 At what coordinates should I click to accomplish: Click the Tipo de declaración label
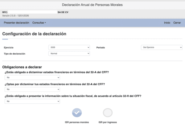click(x=14, y=54)
